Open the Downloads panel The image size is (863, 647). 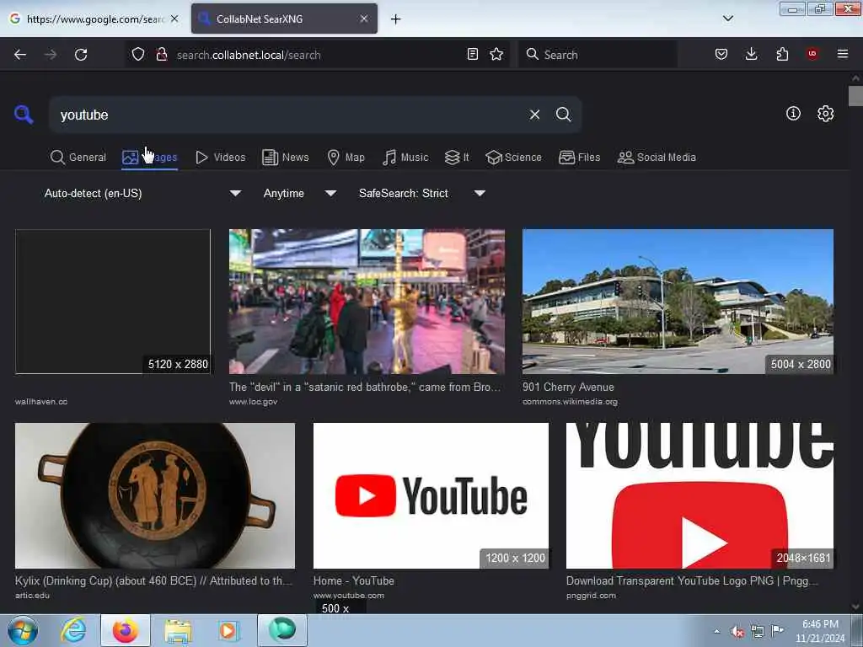[751, 54]
